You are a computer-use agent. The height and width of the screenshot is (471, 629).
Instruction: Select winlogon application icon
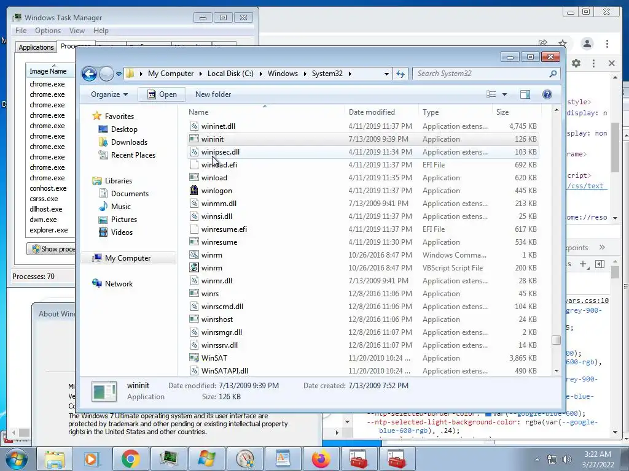[194, 191]
